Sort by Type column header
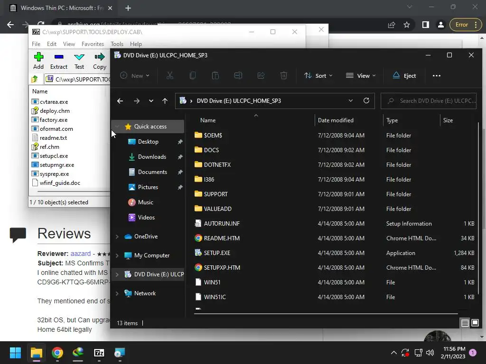Screen dimensions: 486x364 pos(392,120)
